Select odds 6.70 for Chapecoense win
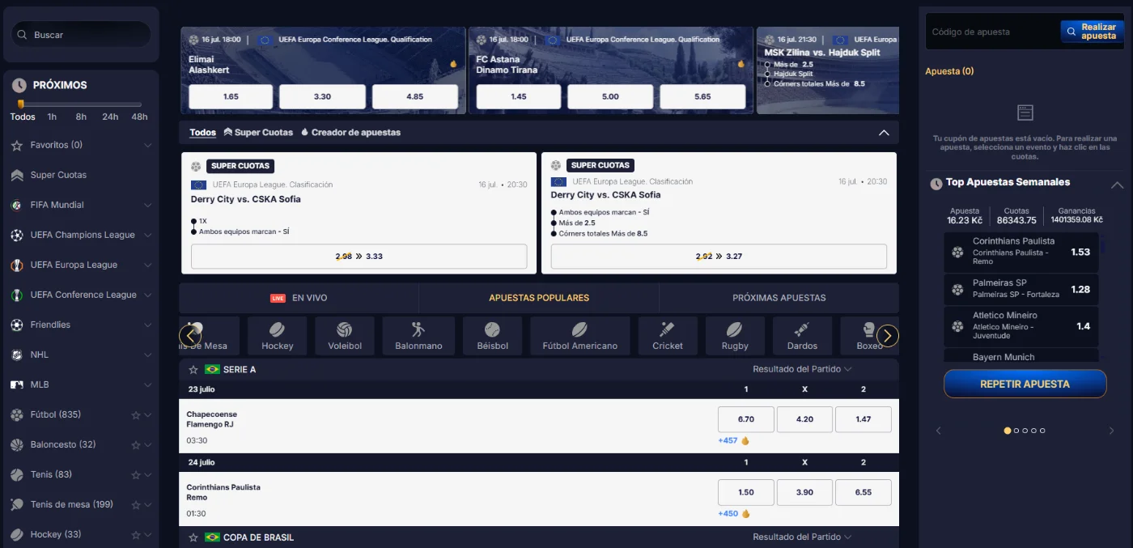The width and height of the screenshot is (1133, 548). (x=746, y=419)
